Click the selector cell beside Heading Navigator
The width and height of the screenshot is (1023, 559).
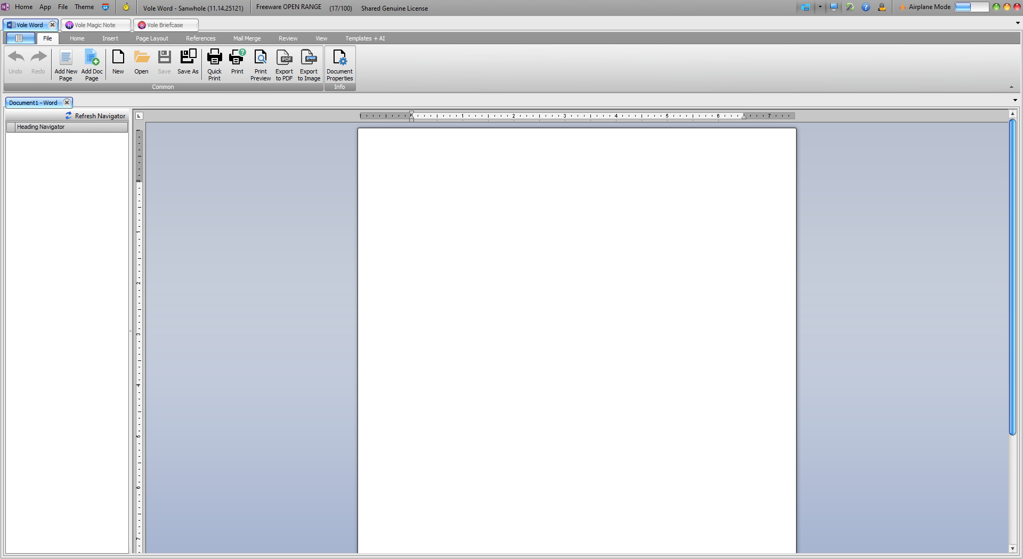pyautogui.click(x=11, y=127)
